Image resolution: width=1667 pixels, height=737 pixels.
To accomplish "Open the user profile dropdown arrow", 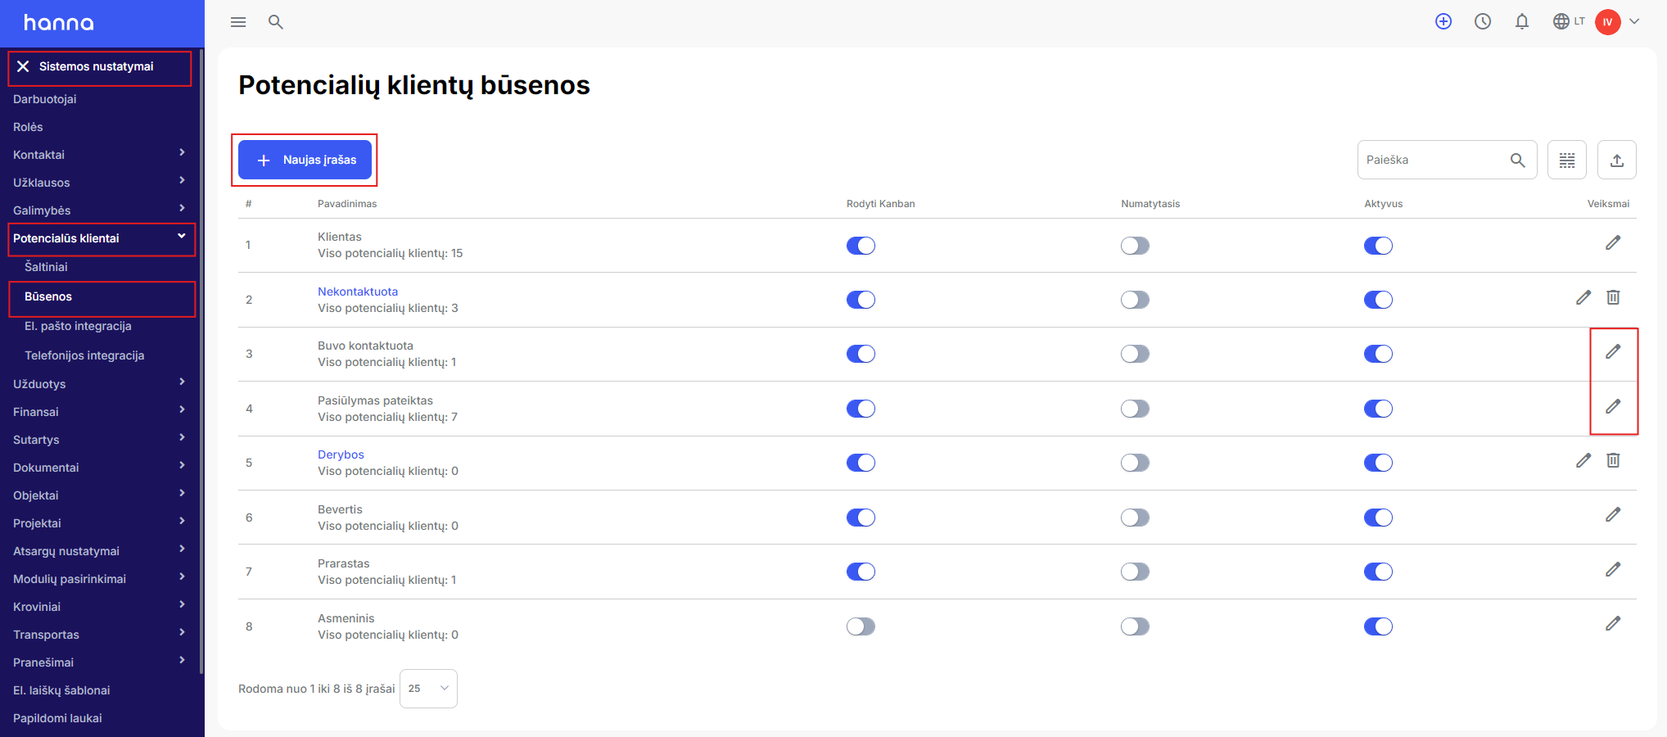I will point(1634,22).
